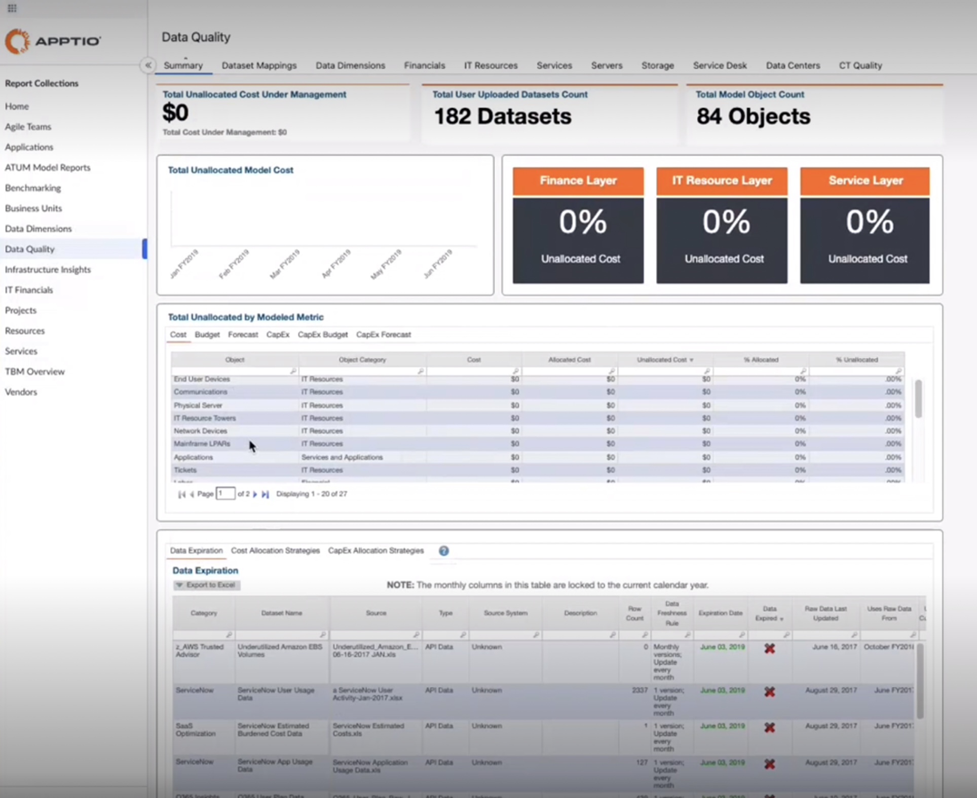Open the blue help question mark icon

click(443, 551)
